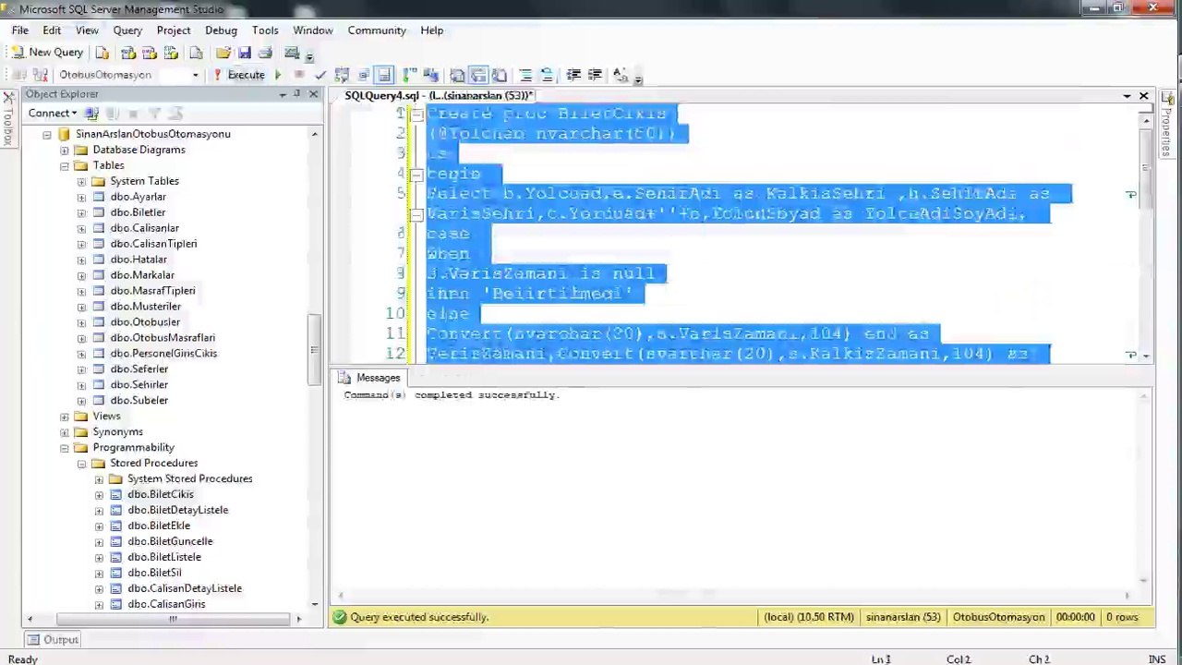The image size is (1182, 665).
Task: Open the Query menu
Action: 127,30
